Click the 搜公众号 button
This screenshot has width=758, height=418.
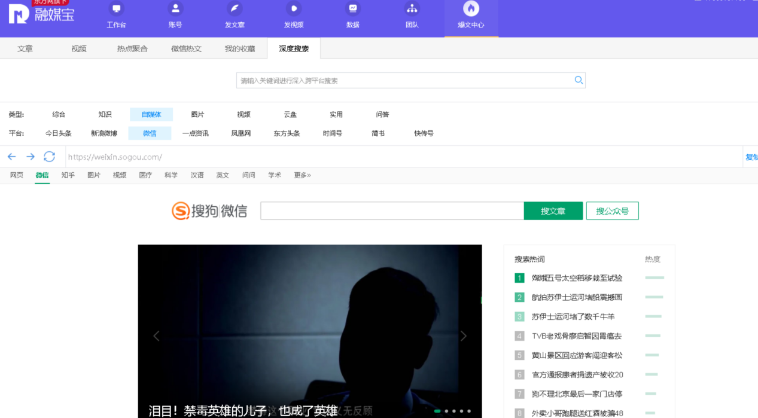(x=613, y=210)
